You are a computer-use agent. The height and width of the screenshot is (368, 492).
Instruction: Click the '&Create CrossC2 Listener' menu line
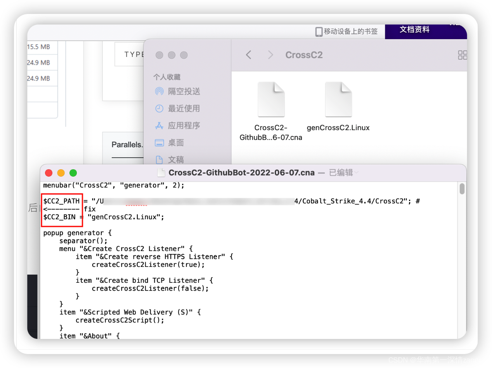pos(126,249)
